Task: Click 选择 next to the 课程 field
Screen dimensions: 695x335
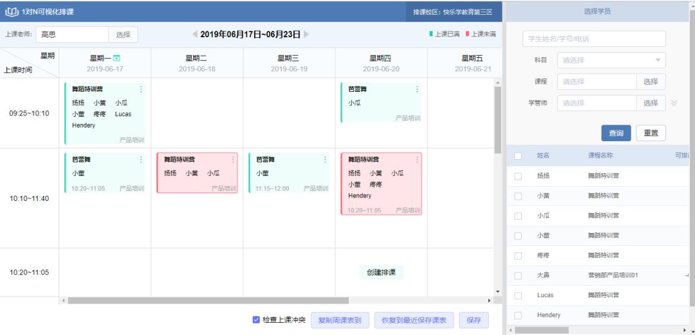Action: pos(651,82)
